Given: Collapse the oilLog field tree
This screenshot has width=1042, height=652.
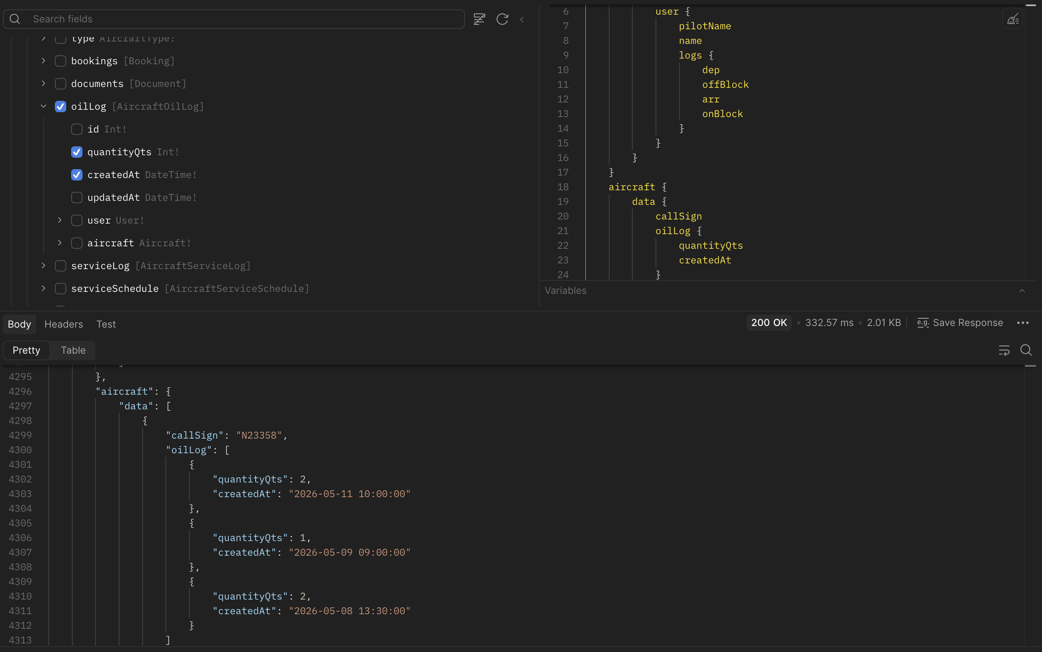Looking at the screenshot, I should [43, 106].
